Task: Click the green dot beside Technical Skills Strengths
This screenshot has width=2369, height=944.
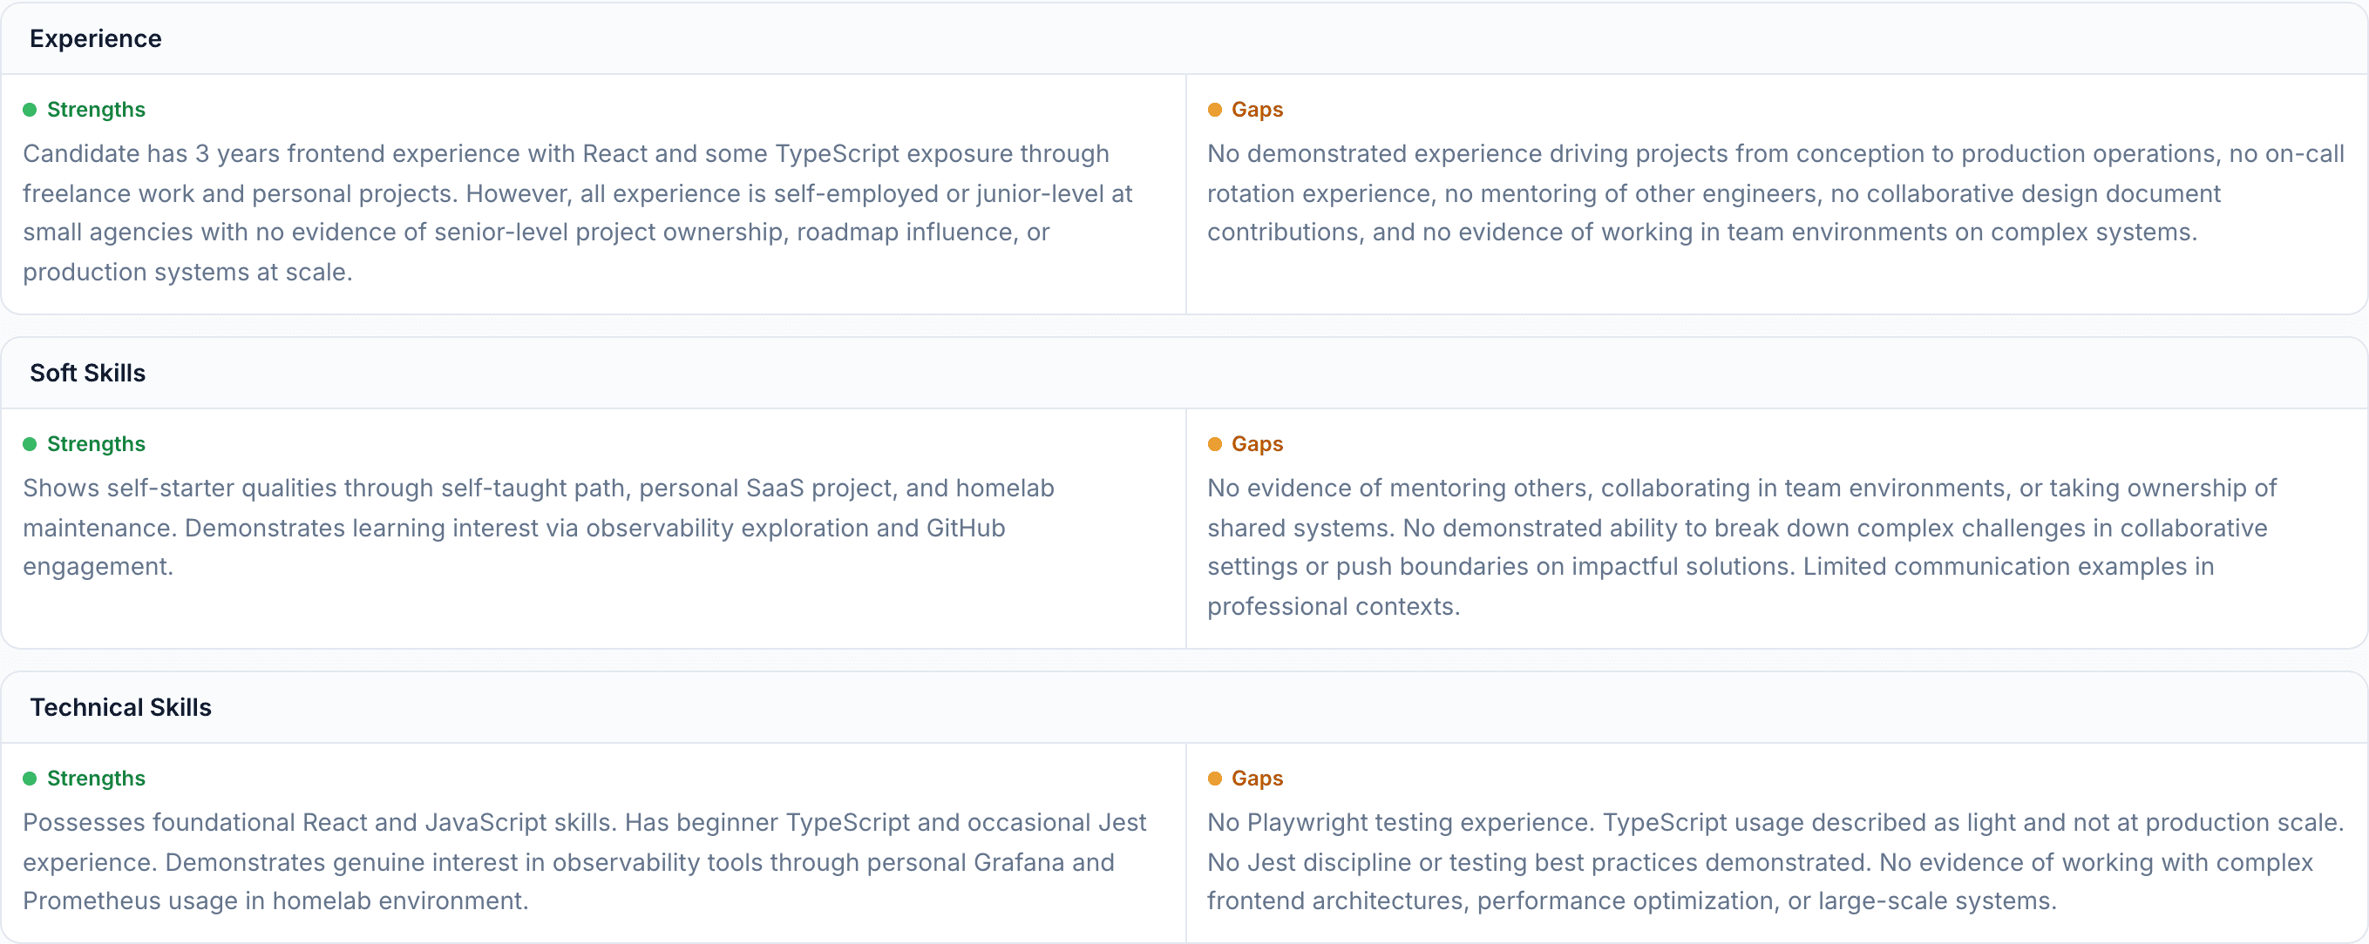Action: coord(30,779)
